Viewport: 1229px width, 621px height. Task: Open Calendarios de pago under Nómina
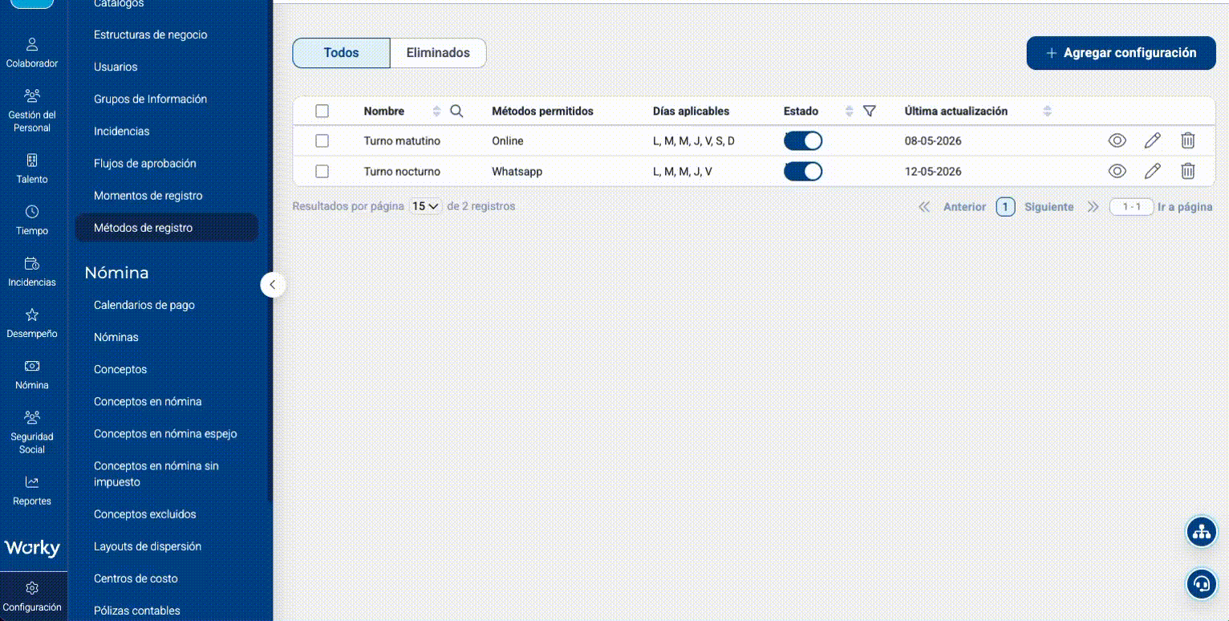click(x=144, y=305)
